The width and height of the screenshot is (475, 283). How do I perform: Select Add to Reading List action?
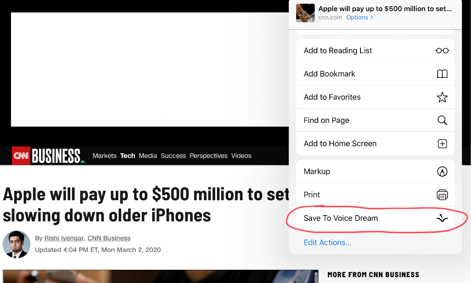(x=375, y=50)
